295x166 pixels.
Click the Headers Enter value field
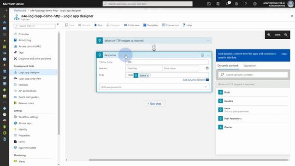[x=180, y=68]
